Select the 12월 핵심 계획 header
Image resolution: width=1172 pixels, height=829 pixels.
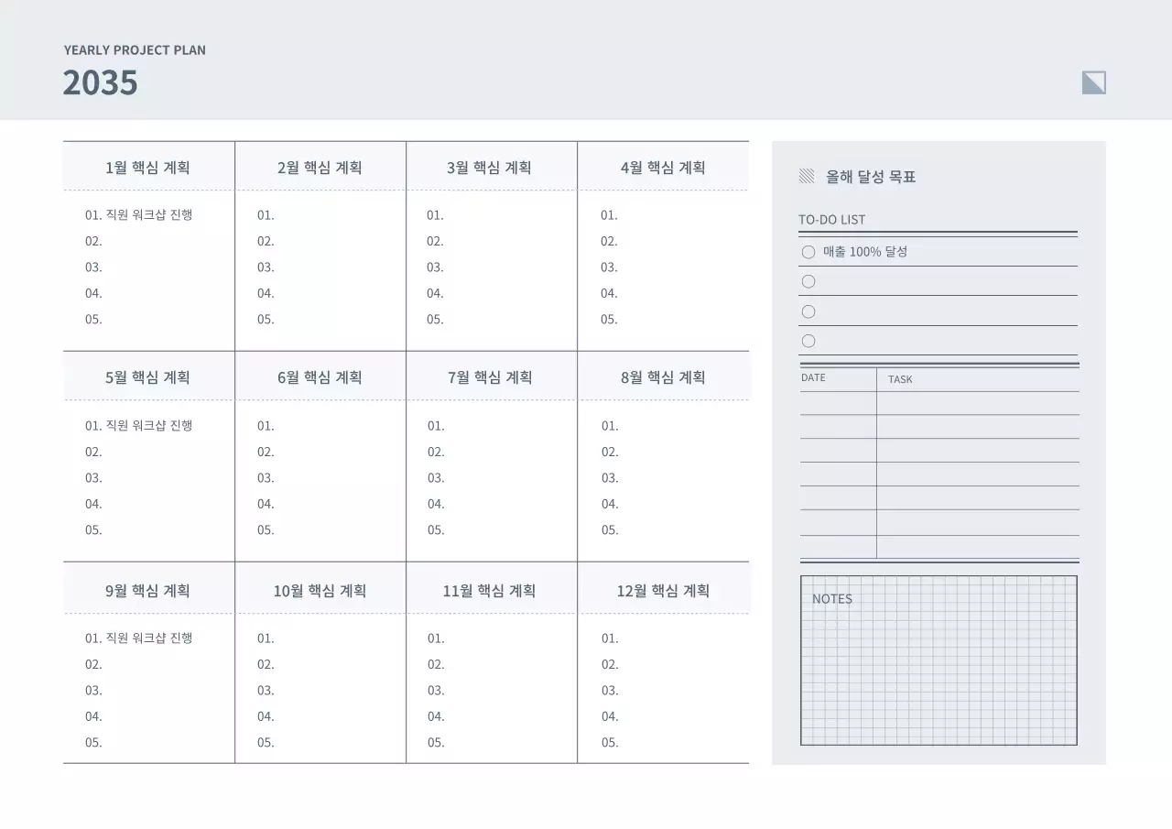pos(662,590)
